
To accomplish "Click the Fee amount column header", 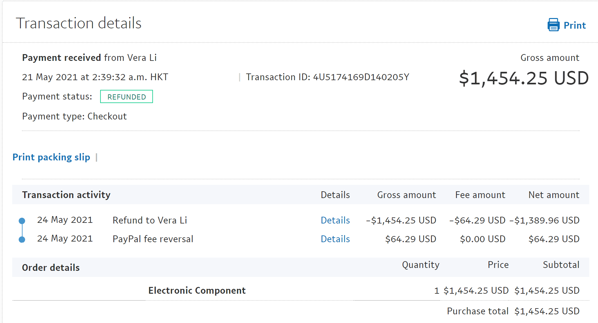I will 480,195.
